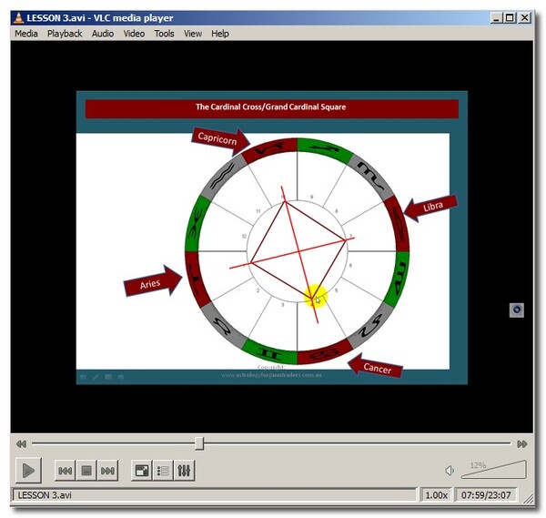Click the elapsed time display 07:59/23:07
546x518 pixels.
pos(484,495)
